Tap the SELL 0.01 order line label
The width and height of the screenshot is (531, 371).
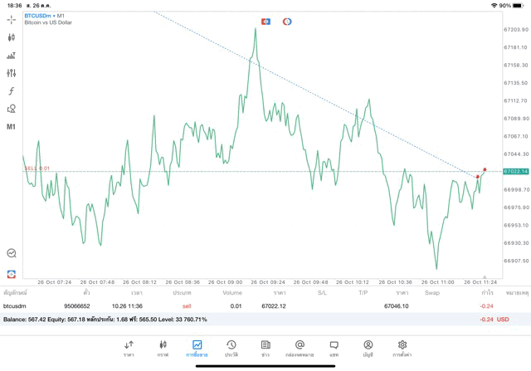tap(37, 168)
